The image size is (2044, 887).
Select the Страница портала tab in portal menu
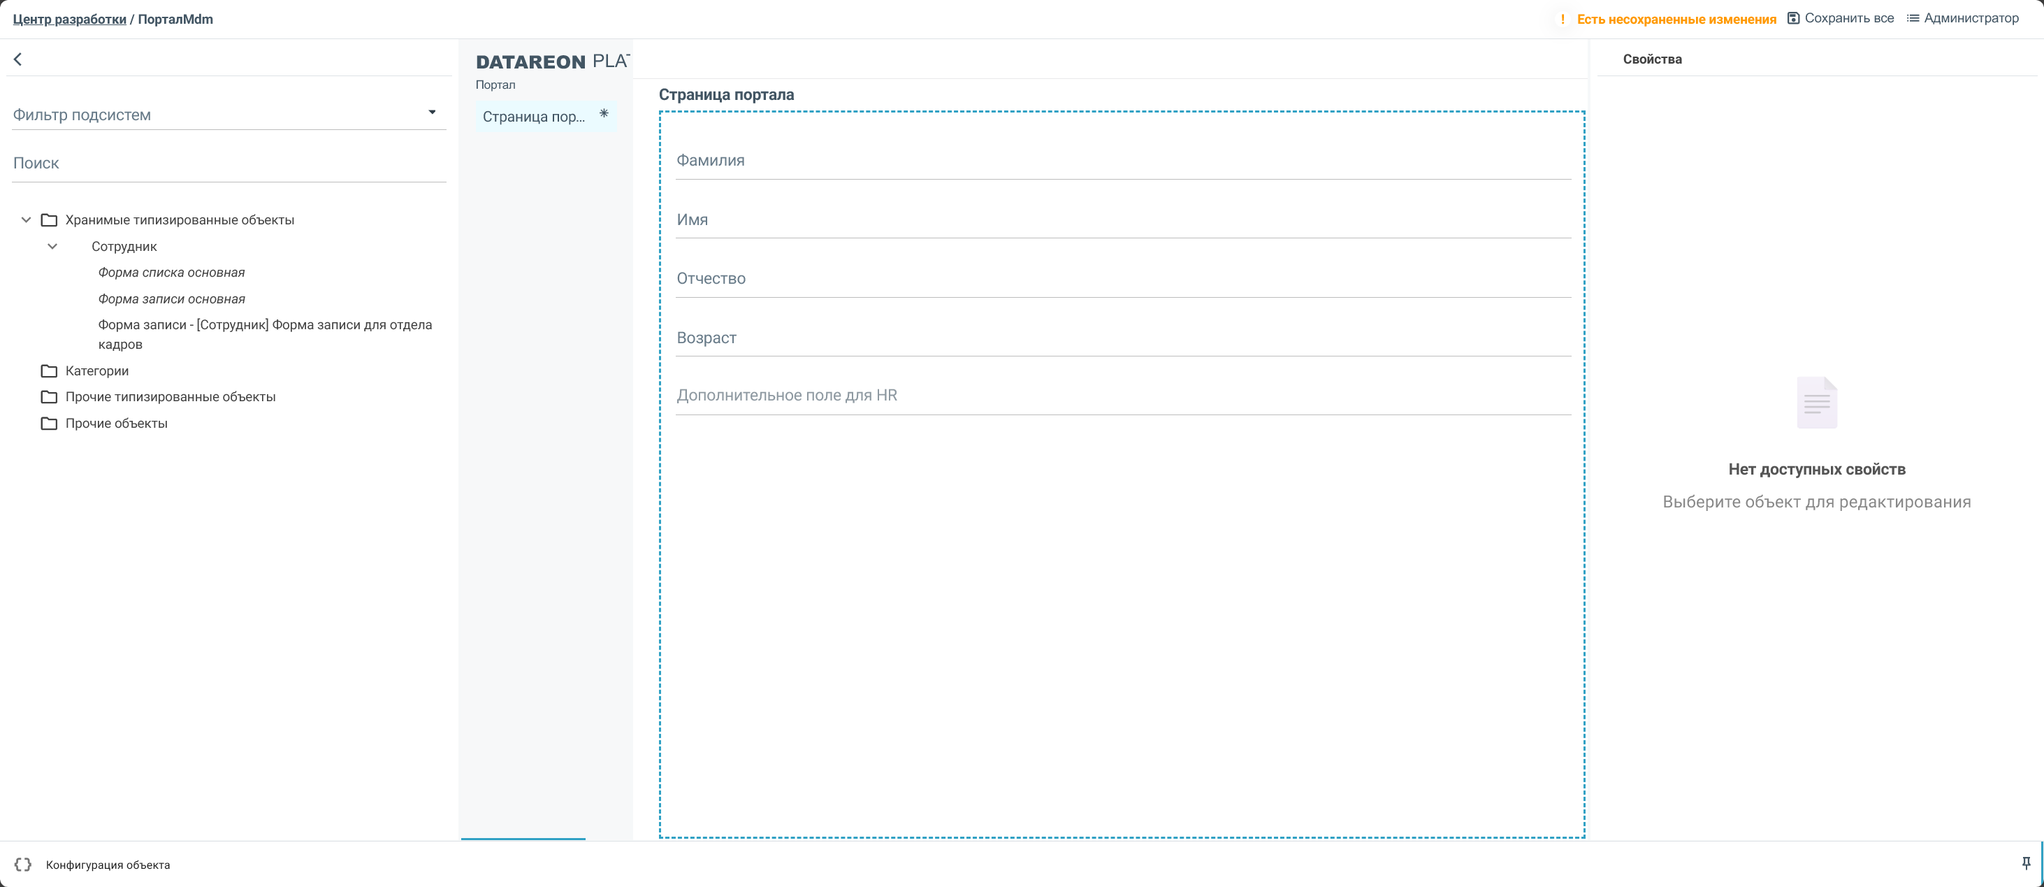534,117
